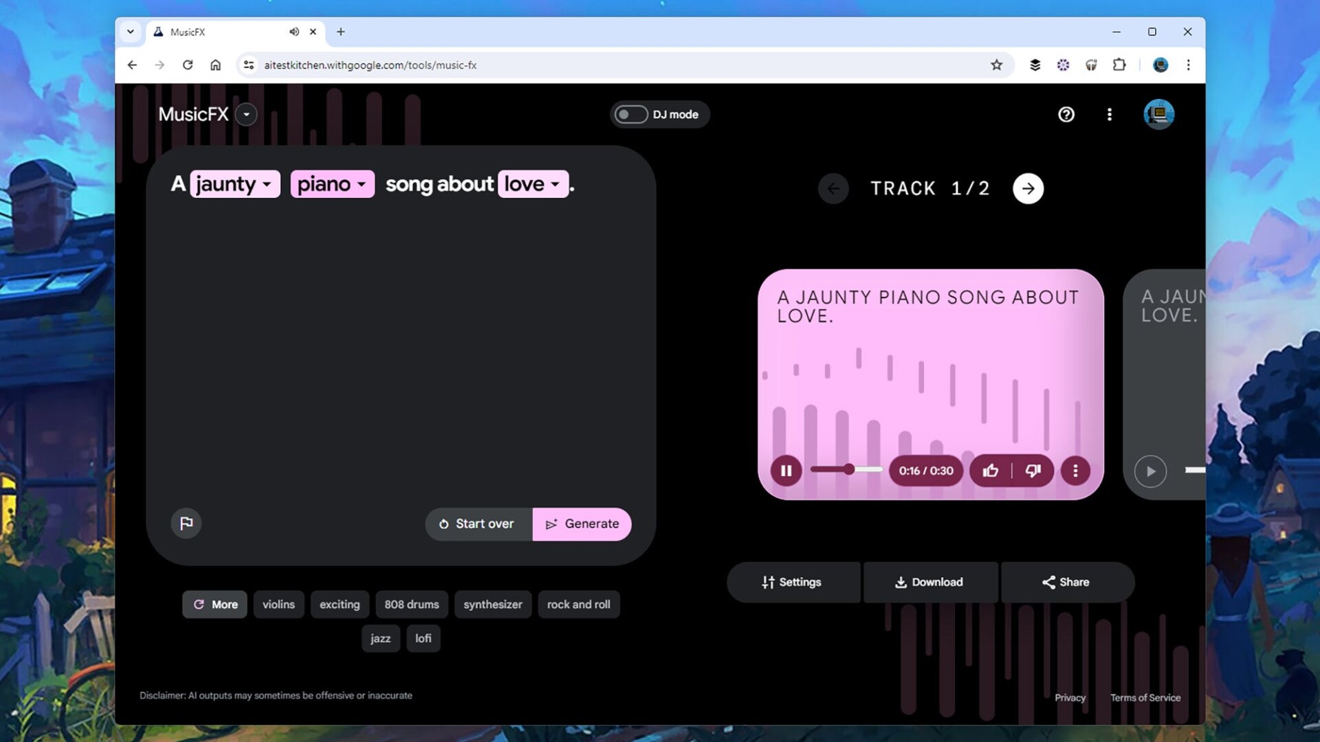
Task: Toggle the jazz style chip
Action: pyautogui.click(x=381, y=638)
